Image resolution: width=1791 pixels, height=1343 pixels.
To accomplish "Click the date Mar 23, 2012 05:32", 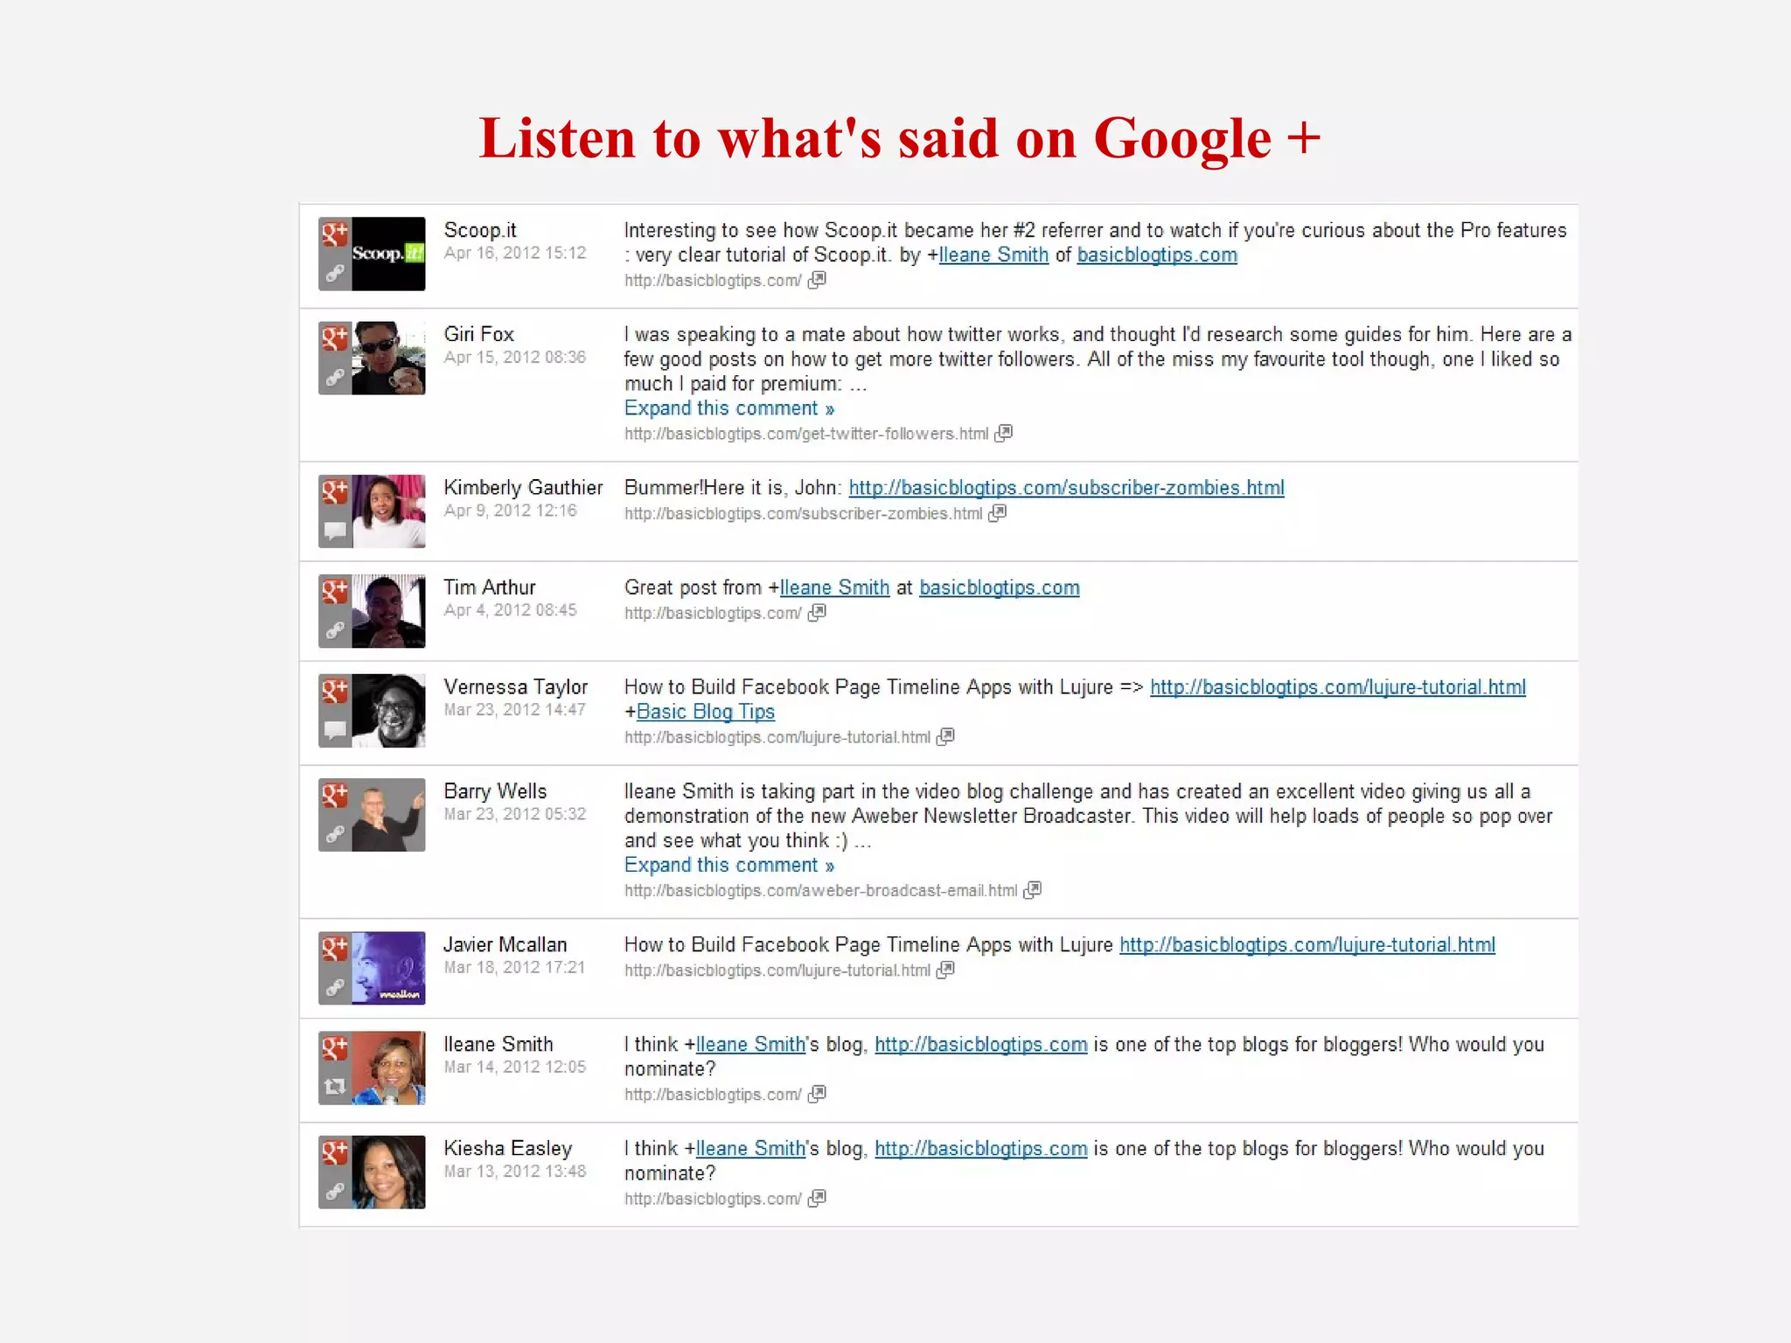I will point(515,814).
